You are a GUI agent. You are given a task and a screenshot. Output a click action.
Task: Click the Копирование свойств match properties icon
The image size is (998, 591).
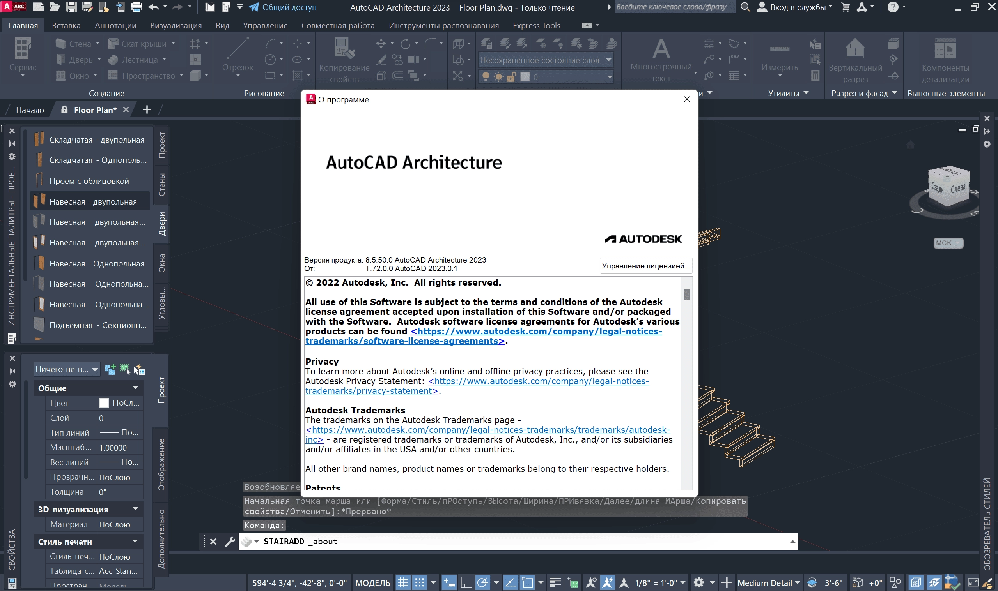click(344, 49)
